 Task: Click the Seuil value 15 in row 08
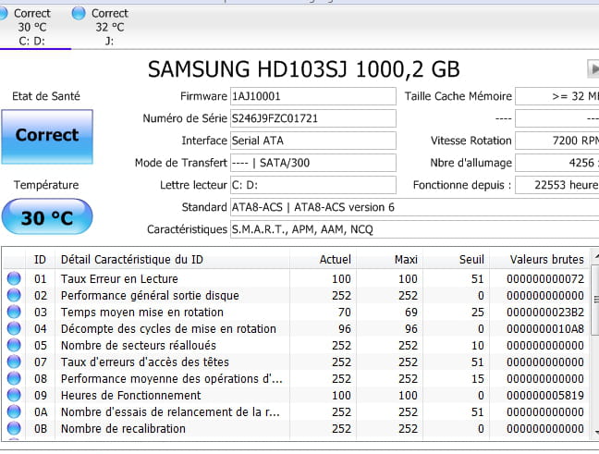click(478, 379)
